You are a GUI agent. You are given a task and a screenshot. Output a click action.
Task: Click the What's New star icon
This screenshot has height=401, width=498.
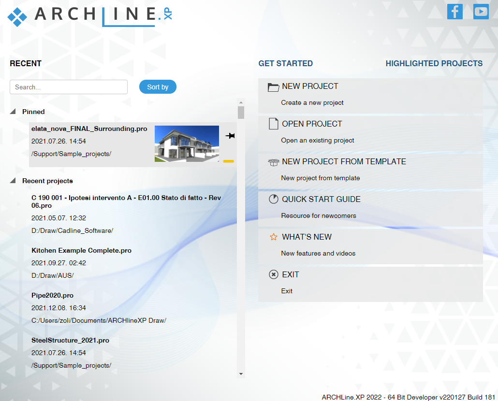274,237
